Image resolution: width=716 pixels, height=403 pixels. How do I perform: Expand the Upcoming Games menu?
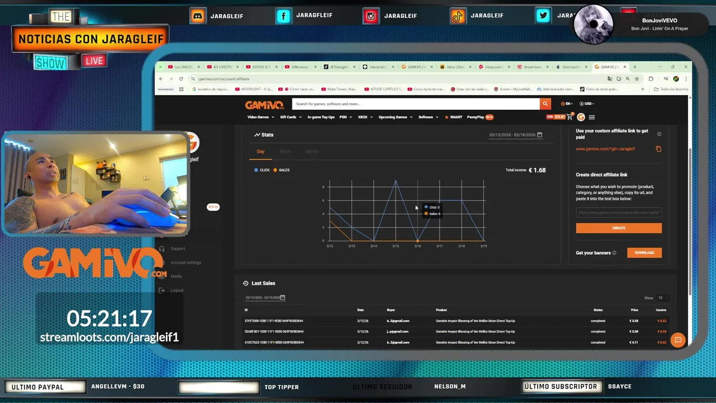pos(395,117)
